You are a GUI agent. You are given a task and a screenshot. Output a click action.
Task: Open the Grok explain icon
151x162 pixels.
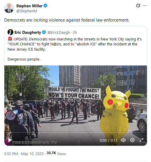pos(138,6)
